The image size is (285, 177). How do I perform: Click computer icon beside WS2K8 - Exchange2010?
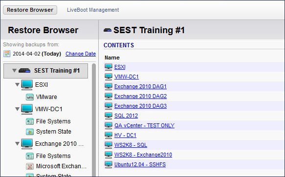109,155
